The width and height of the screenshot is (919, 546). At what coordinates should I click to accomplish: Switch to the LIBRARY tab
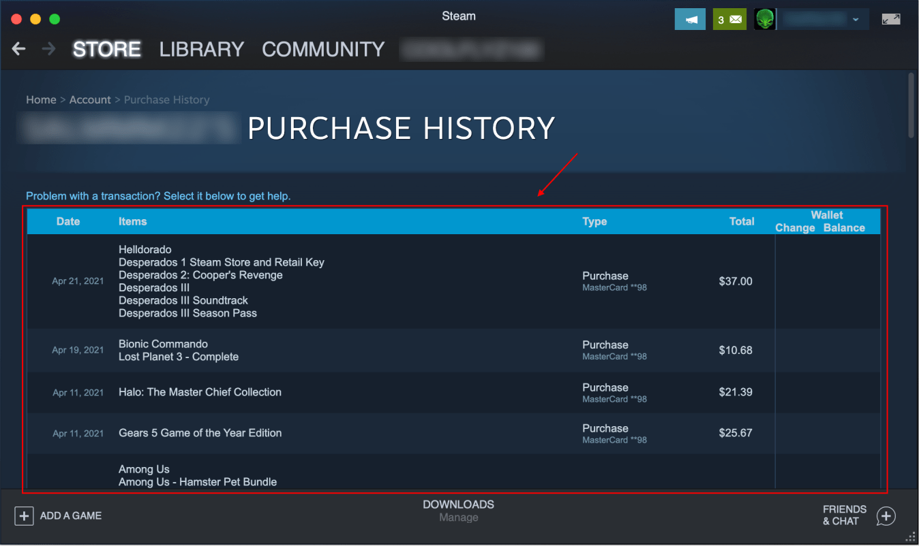pos(201,48)
